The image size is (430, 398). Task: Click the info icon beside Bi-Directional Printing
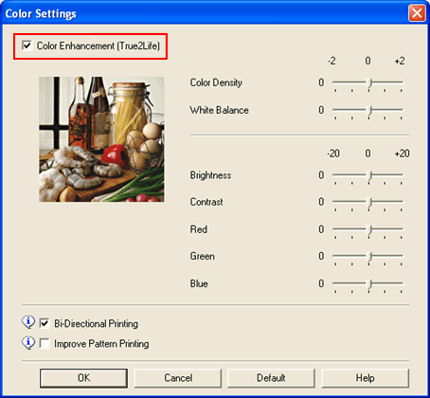pyautogui.click(x=28, y=322)
